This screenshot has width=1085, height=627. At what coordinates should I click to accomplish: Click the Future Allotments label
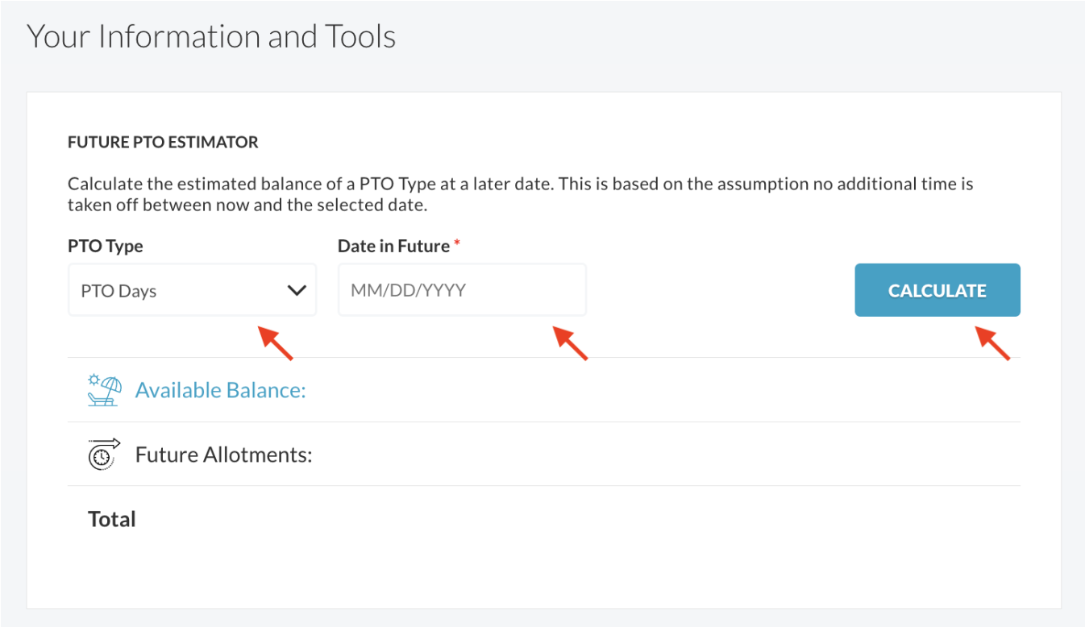[223, 455]
